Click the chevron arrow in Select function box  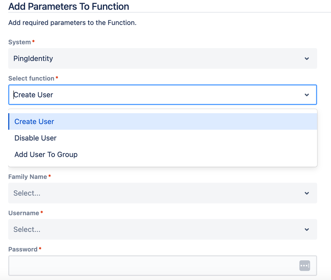coord(307,95)
